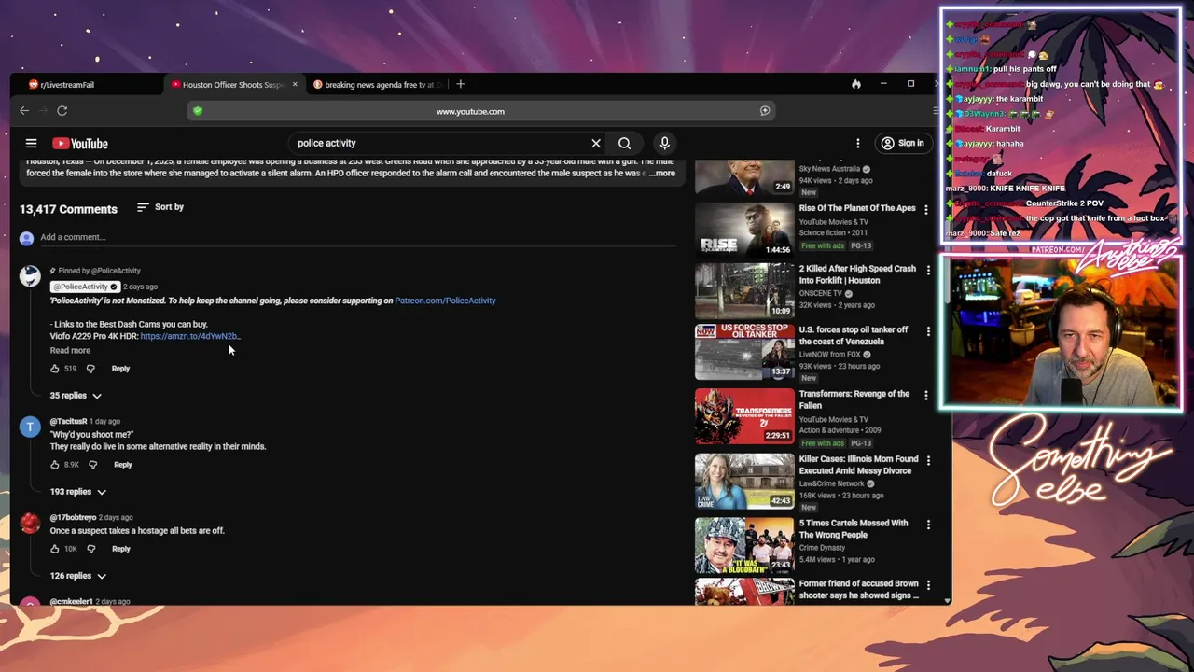Viewport: 1194px width, 672px height.
Task: Open Patreon.com/PoliceActivity link
Action: (445, 301)
